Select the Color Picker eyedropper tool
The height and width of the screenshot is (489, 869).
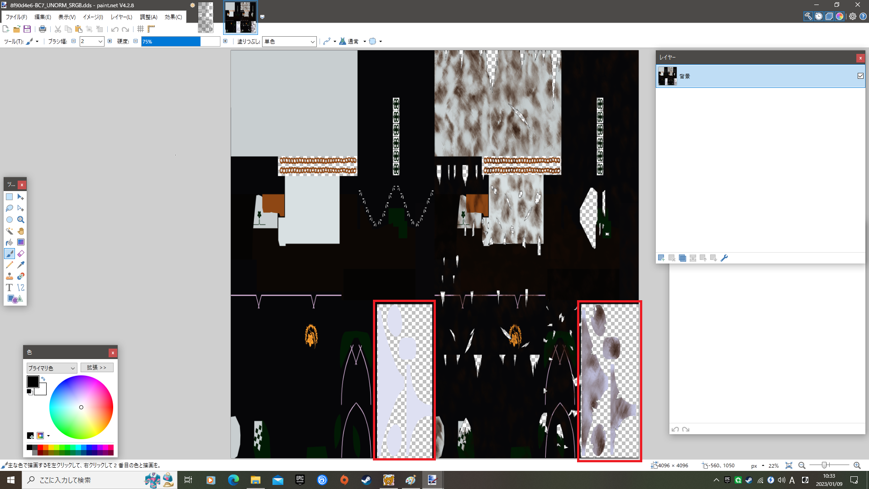click(x=21, y=265)
